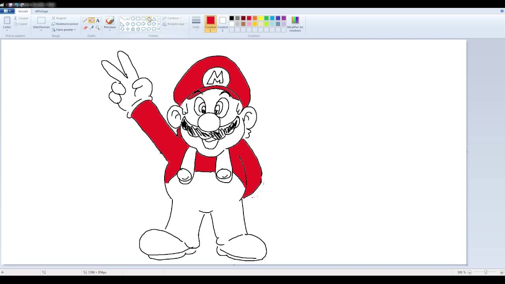Pick the yellow swatch from the palette
Image resolution: width=505 pixels, height=284 pixels.
(260, 18)
